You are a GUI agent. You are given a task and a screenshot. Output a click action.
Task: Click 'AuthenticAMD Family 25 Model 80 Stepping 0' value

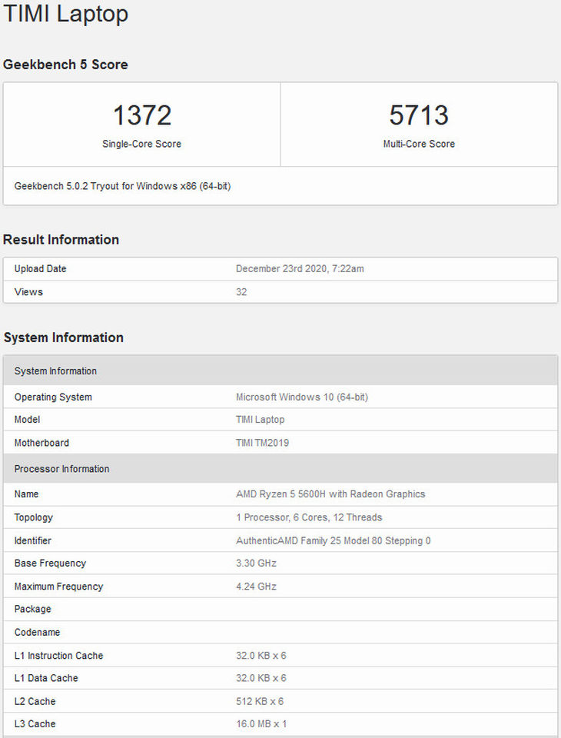[x=334, y=540]
